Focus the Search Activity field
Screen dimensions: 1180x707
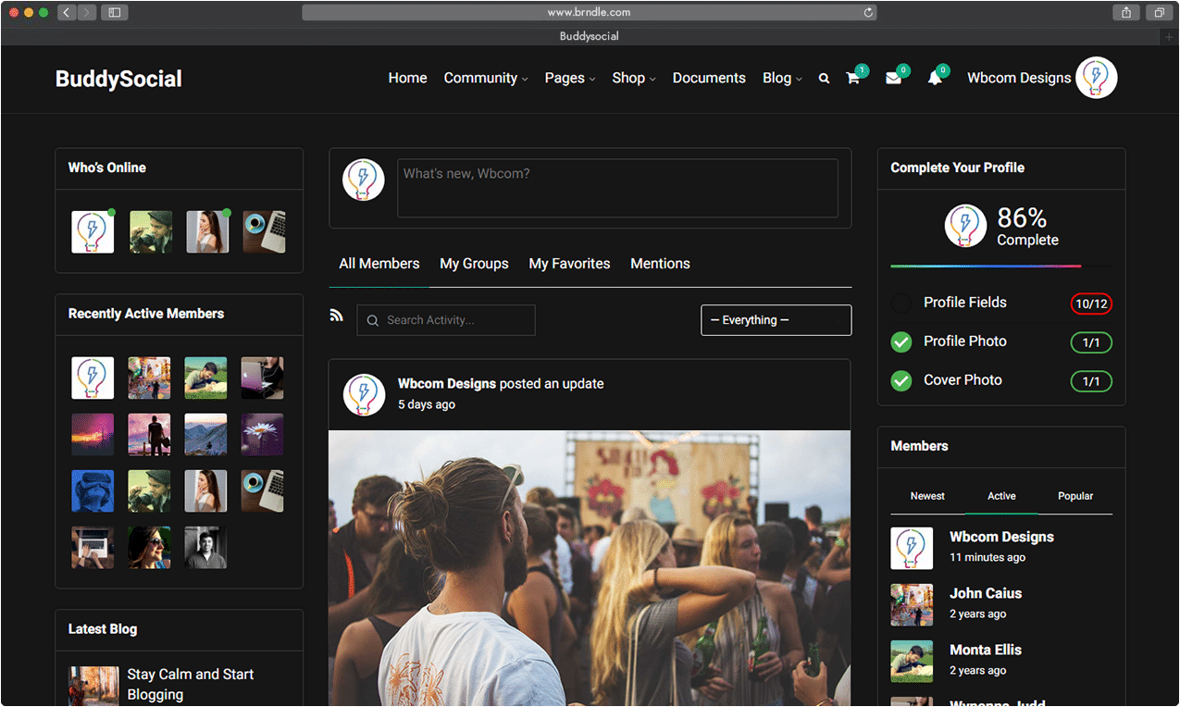point(446,320)
